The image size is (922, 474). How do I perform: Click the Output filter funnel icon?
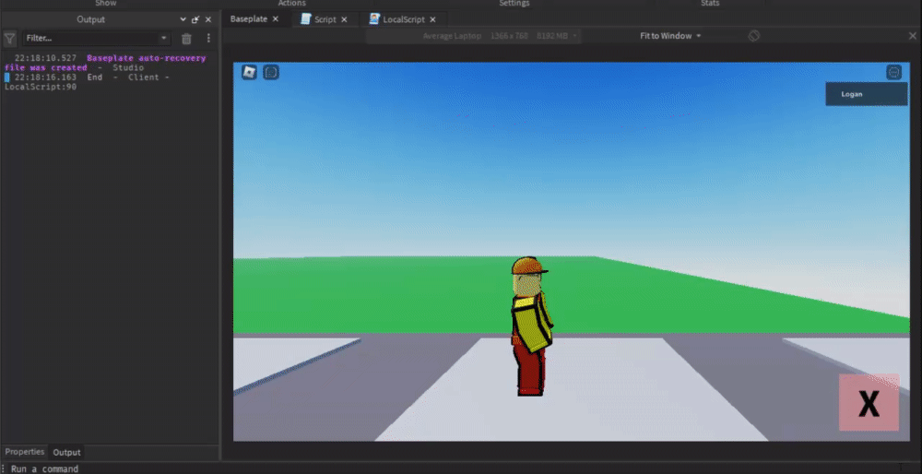[x=10, y=39]
